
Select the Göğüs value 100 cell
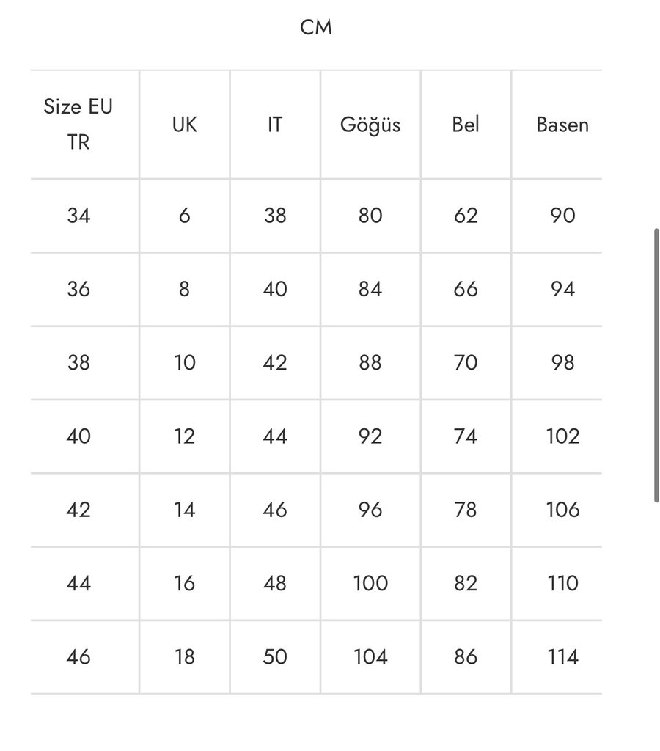pyautogui.click(x=370, y=583)
